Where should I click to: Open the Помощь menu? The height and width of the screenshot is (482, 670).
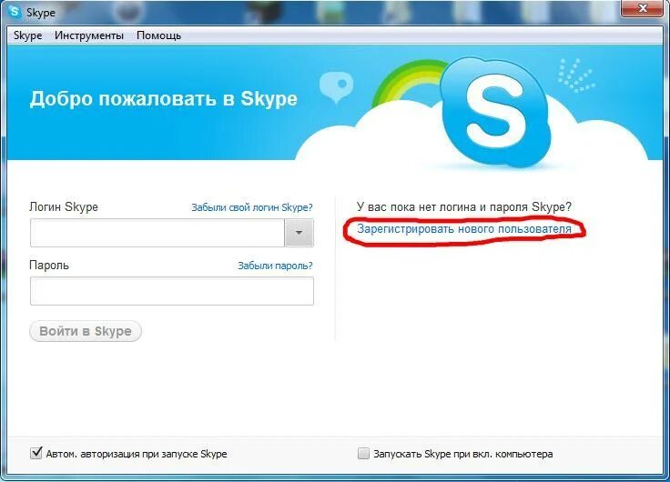click(159, 35)
